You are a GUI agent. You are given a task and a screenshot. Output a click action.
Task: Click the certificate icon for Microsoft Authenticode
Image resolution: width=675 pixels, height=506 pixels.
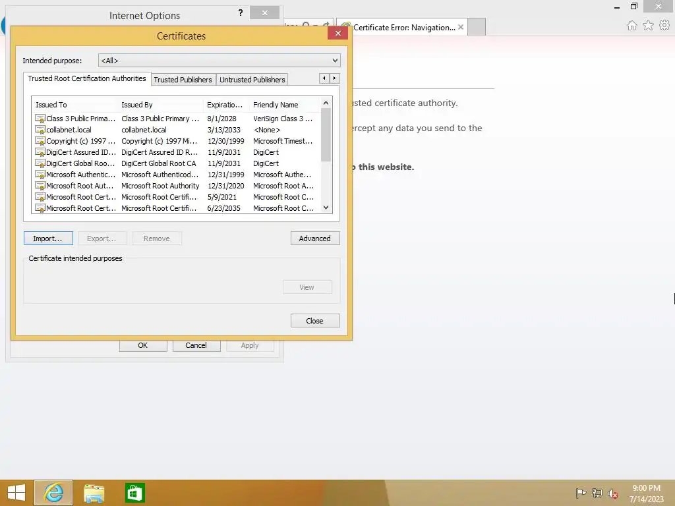click(40, 174)
